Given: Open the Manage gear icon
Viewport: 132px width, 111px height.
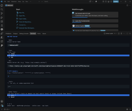Looking at the screenshot, I should [2, 105].
